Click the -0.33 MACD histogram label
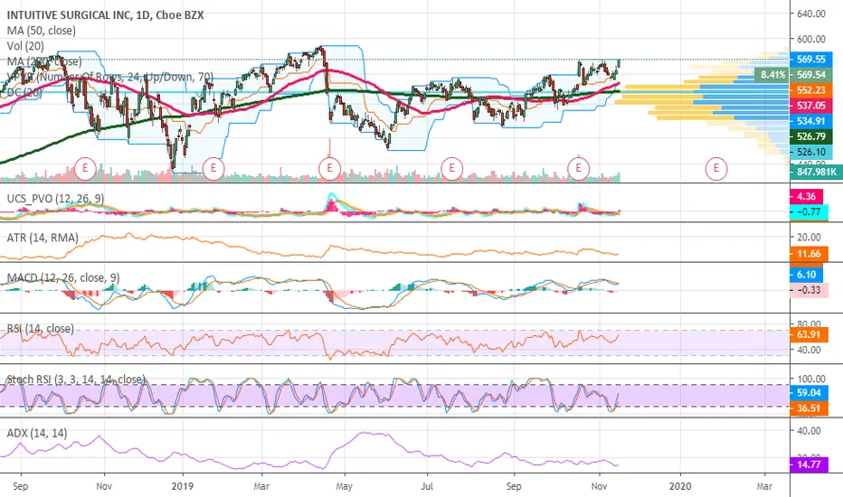843x497 pixels. (x=809, y=290)
